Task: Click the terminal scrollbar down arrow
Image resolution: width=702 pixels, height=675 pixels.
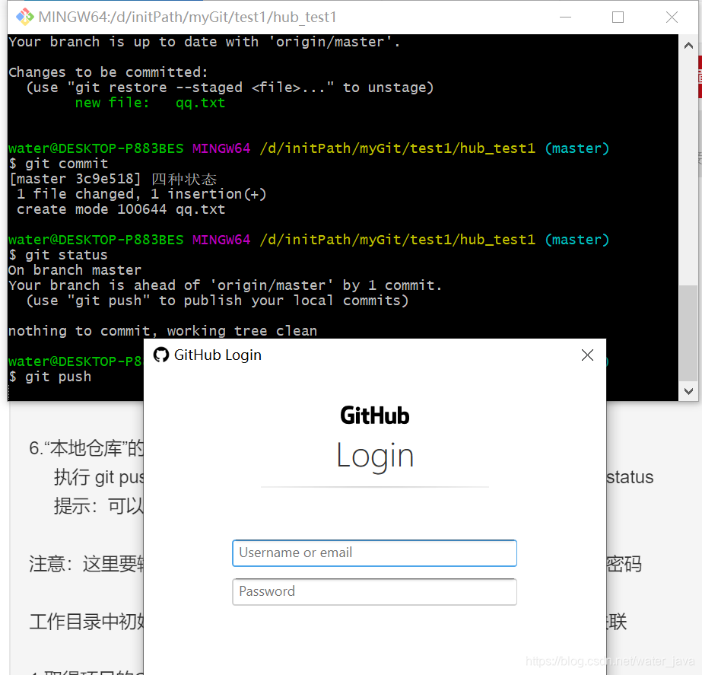Action: [688, 391]
